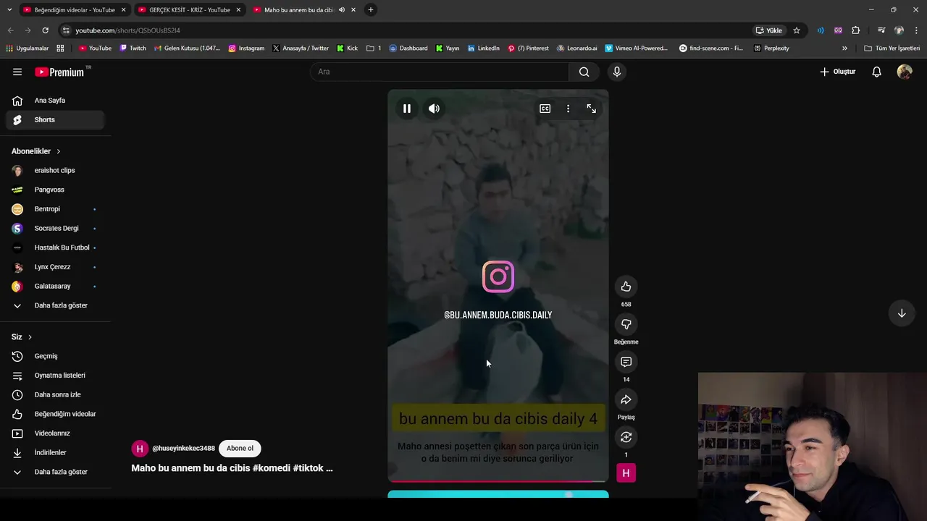Viewport: 927px width, 521px height.
Task: Click the browser back arrow
Action: [x=10, y=30]
